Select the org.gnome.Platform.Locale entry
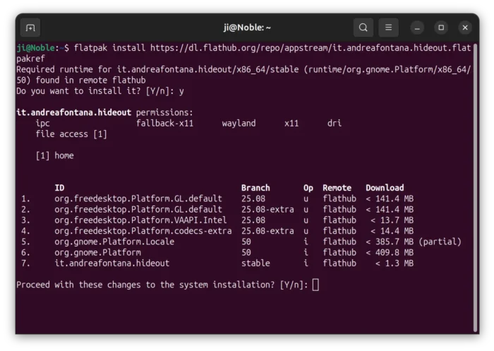This screenshot has width=494, height=351. [x=123, y=242]
